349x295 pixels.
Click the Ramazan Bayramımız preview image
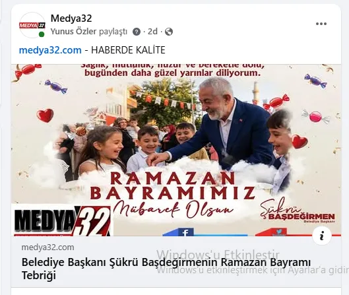click(176, 150)
